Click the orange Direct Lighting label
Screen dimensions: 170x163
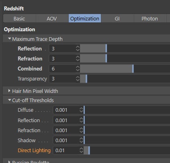click(34, 151)
